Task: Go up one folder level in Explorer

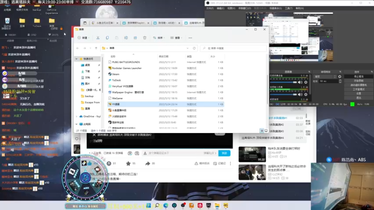Action: click(96, 48)
